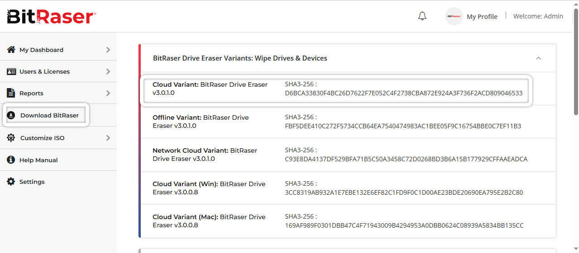Viewport: 579px width, 253px height.
Task: Click the Help Manual info icon
Action: pos(11,160)
